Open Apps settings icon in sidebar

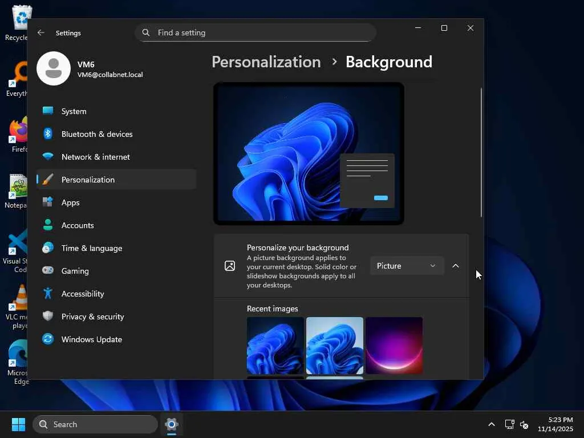point(48,202)
